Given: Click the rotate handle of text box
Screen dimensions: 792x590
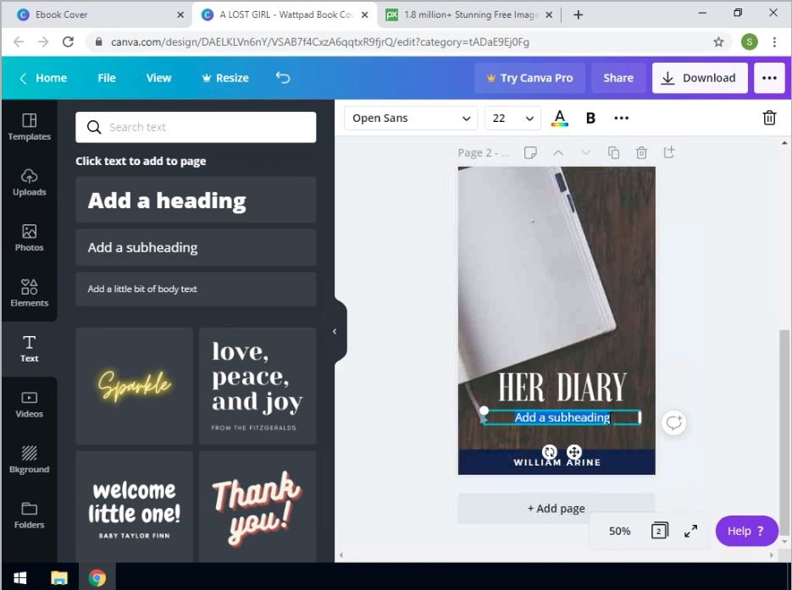Looking at the screenshot, I should [x=550, y=452].
